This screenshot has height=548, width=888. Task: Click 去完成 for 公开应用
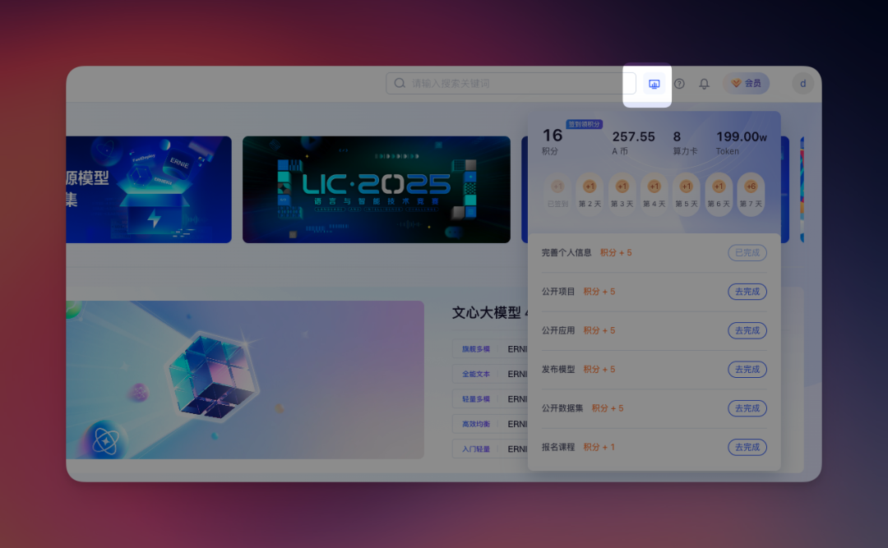click(747, 330)
